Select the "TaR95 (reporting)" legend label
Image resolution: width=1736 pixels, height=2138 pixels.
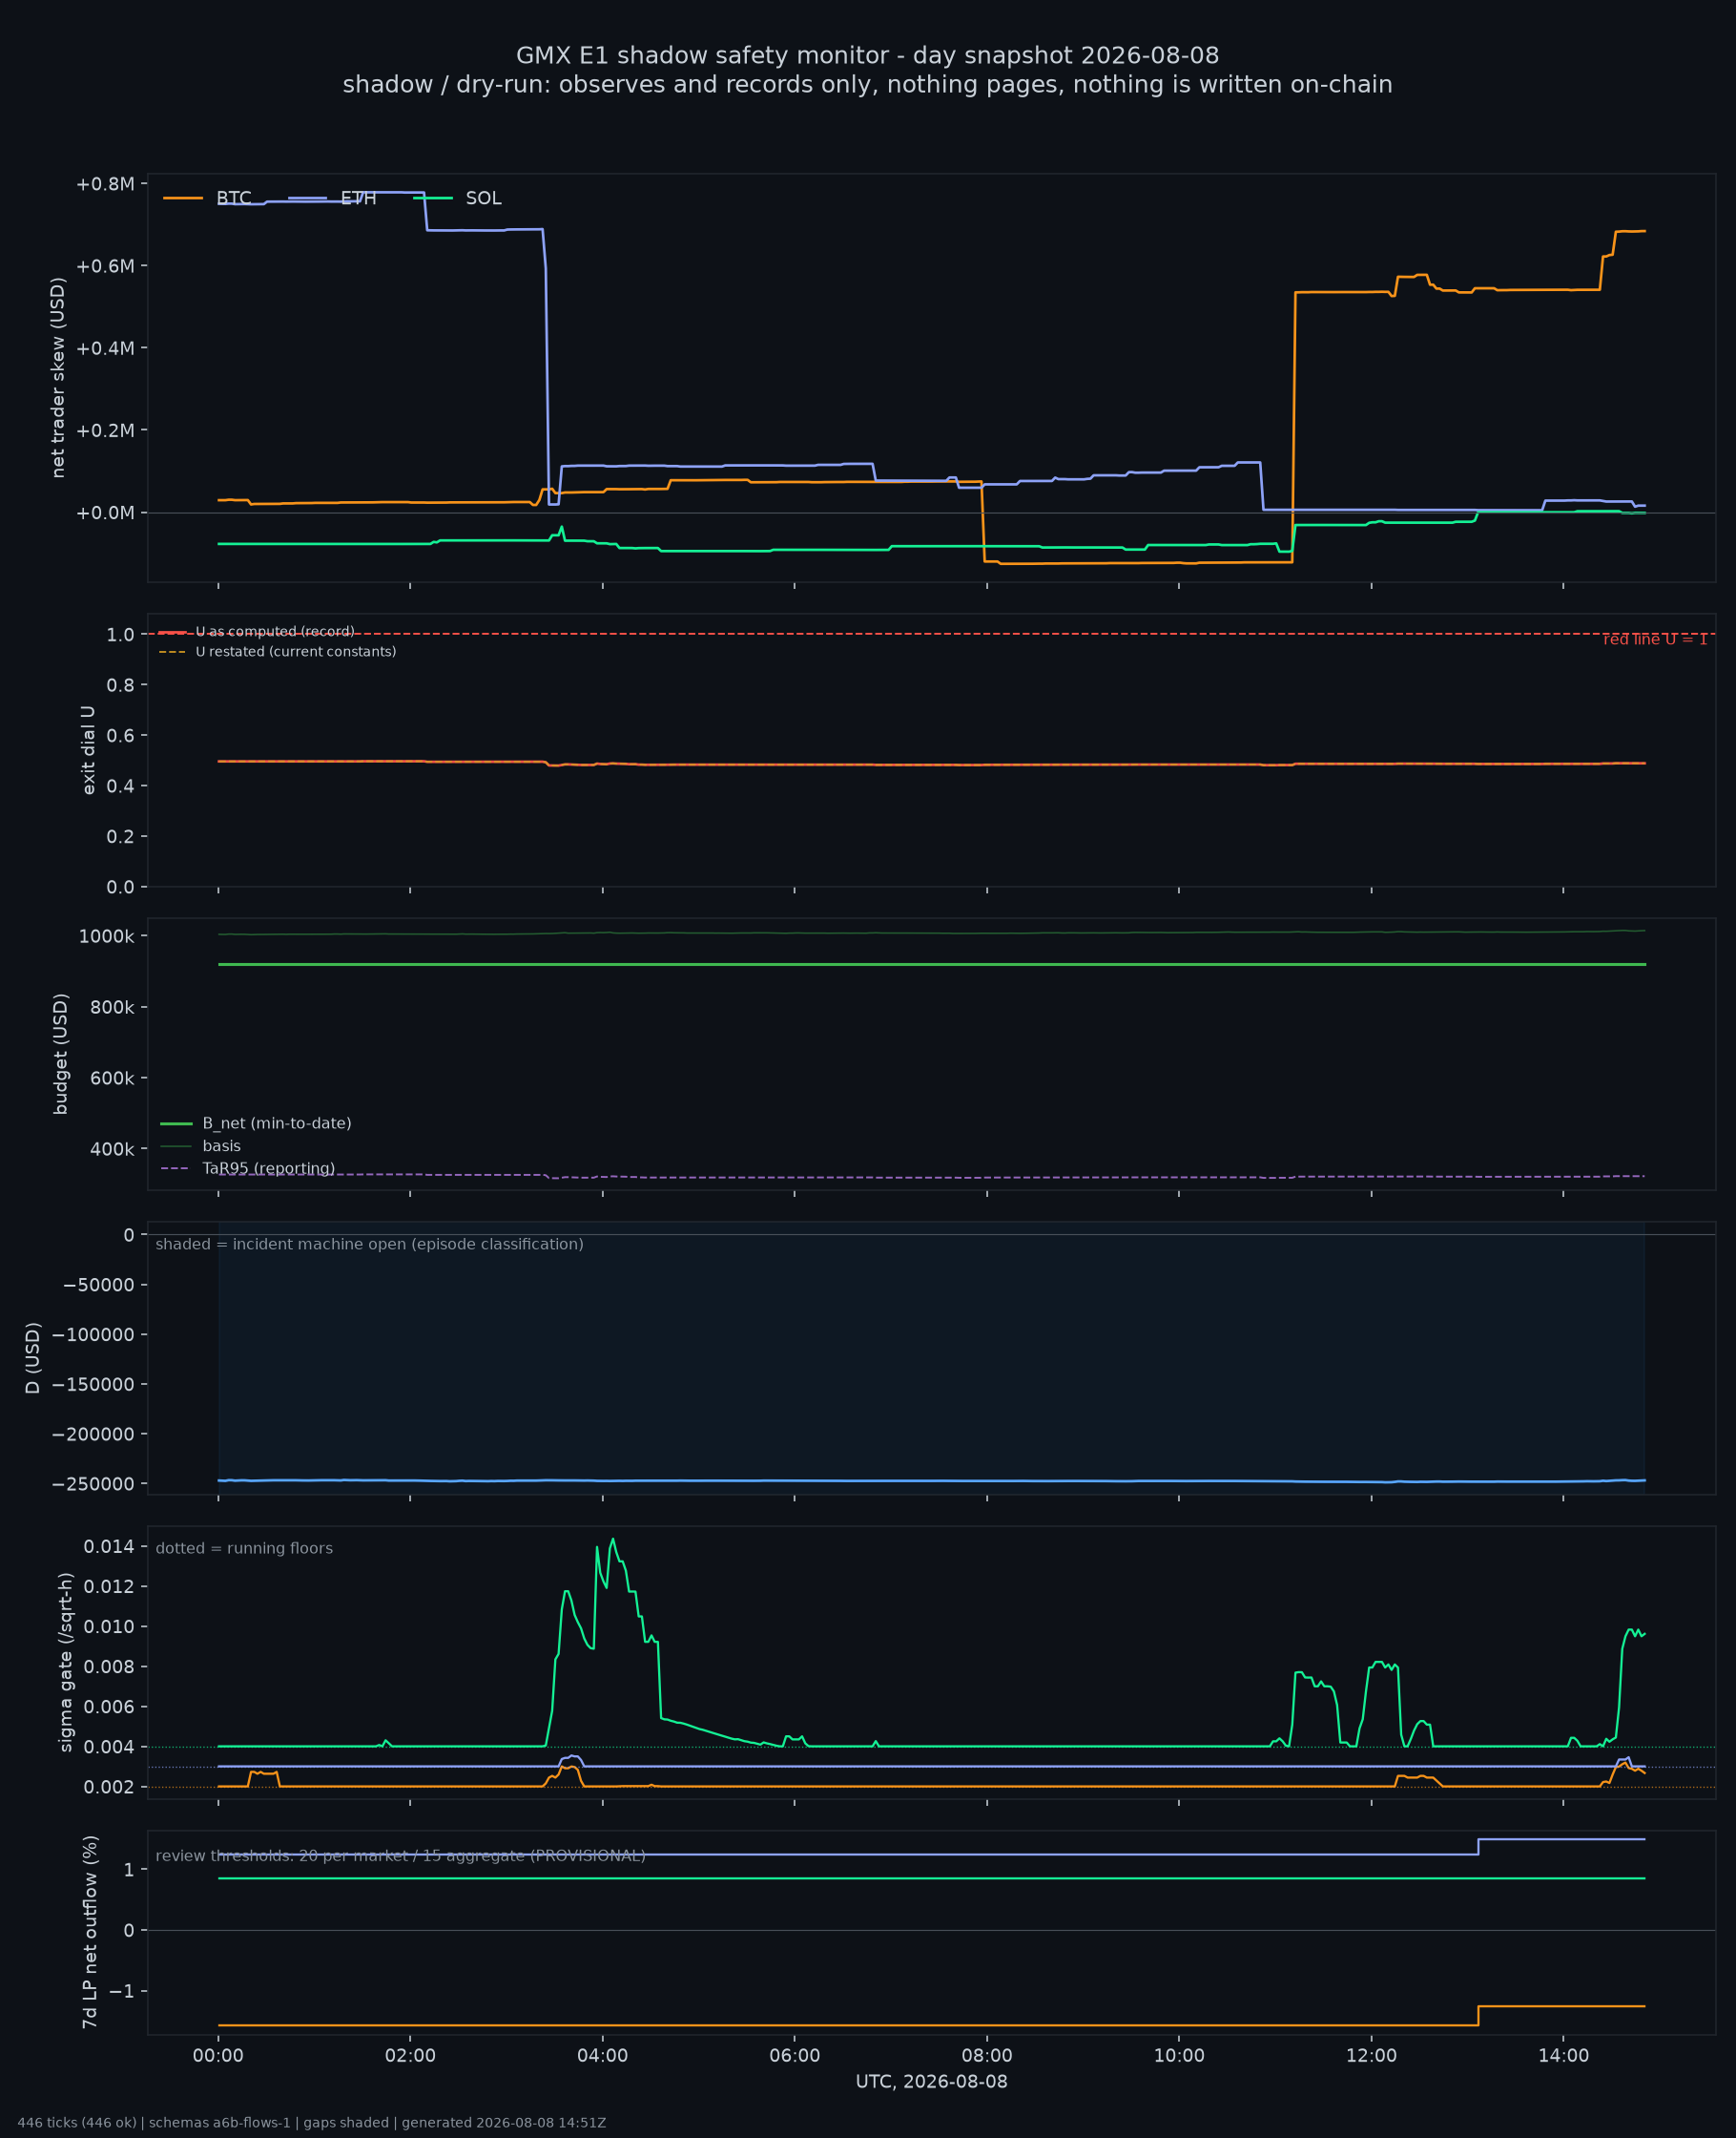tap(269, 1168)
